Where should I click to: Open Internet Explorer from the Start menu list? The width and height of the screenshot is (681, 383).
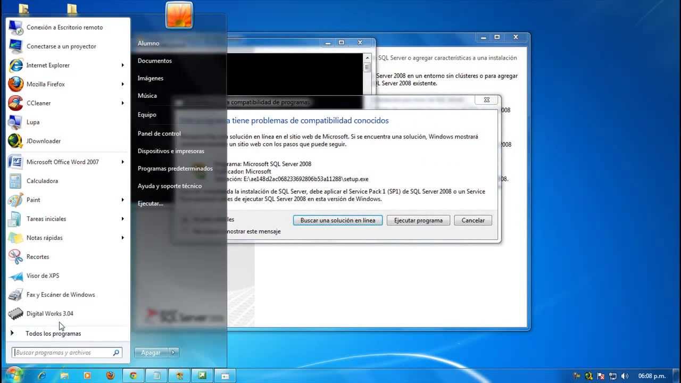(68, 65)
